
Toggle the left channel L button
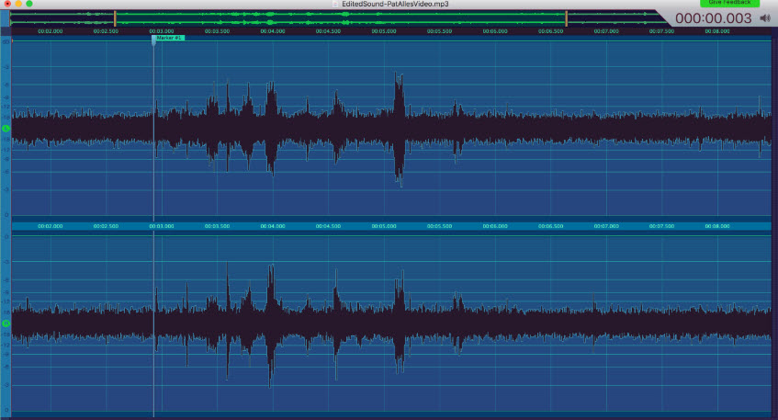click(x=6, y=129)
